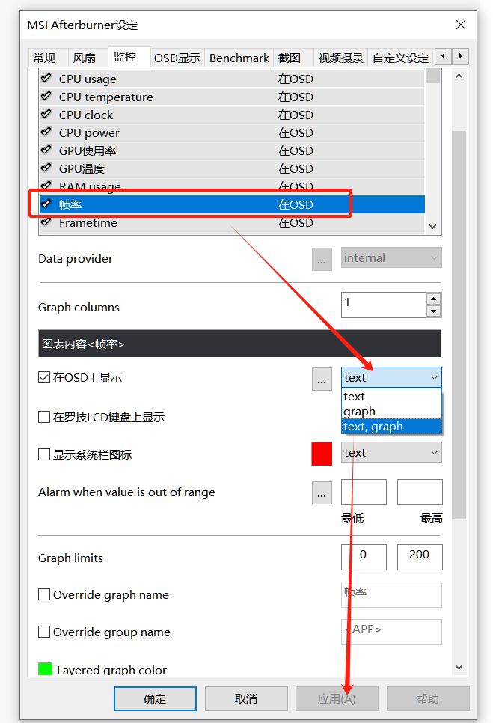Pick the green Layered graph color swatch

coord(45,668)
